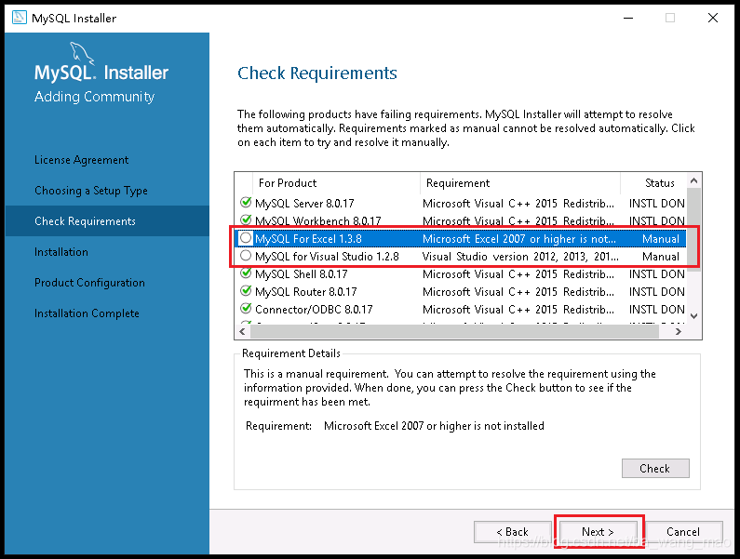This screenshot has height=559, width=740.
Task: Click requirement cell of Connector/ODBC 8.0.17 row
Action: pyautogui.click(x=518, y=310)
